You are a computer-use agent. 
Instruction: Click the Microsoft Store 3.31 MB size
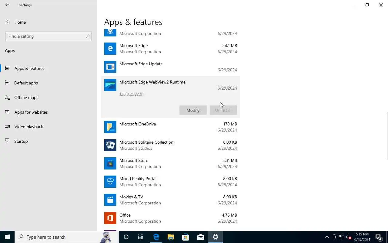[x=229, y=160]
